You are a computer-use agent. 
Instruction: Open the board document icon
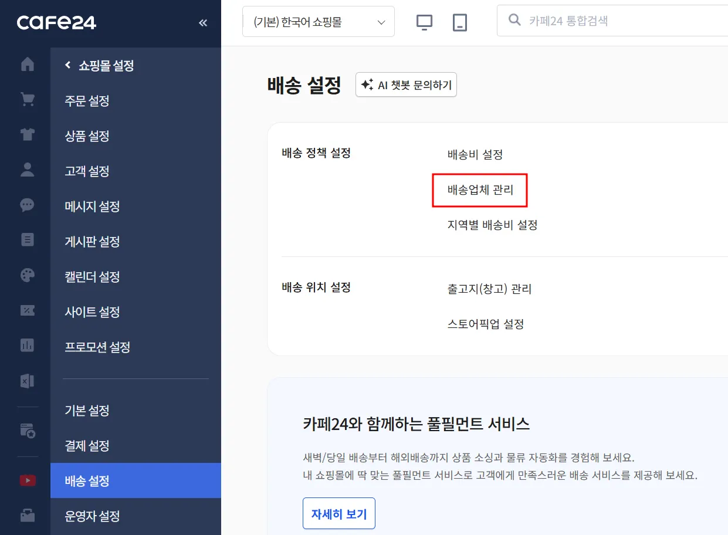pyautogui.click(x=28, y=239)
